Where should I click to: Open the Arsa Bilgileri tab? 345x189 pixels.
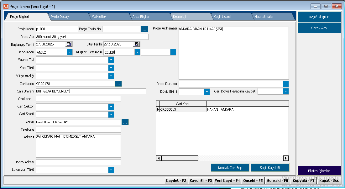tap(141, 17)
